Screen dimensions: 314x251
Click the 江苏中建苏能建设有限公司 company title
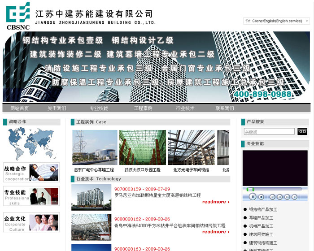94,14
